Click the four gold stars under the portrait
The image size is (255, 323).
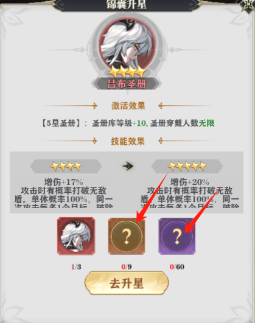[127, 72]
